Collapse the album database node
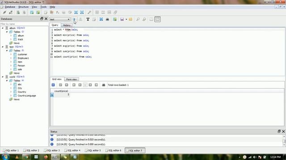Screen dimensions: 286x160 pyautogui.click(x=3, y=28)
